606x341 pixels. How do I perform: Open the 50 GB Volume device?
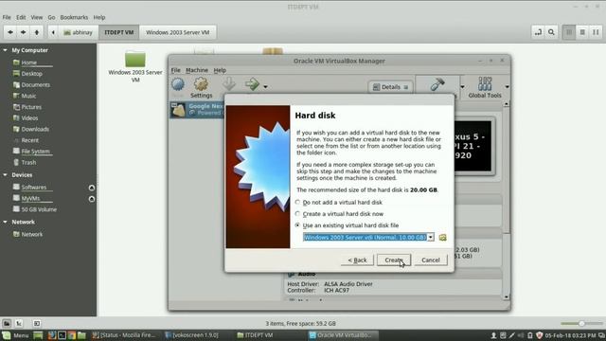point(39,209)
